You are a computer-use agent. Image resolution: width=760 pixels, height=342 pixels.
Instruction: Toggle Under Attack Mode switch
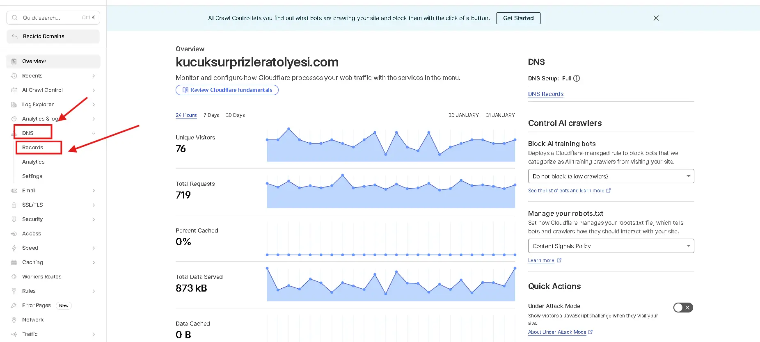pyautogui.click(x=683, y=308)
